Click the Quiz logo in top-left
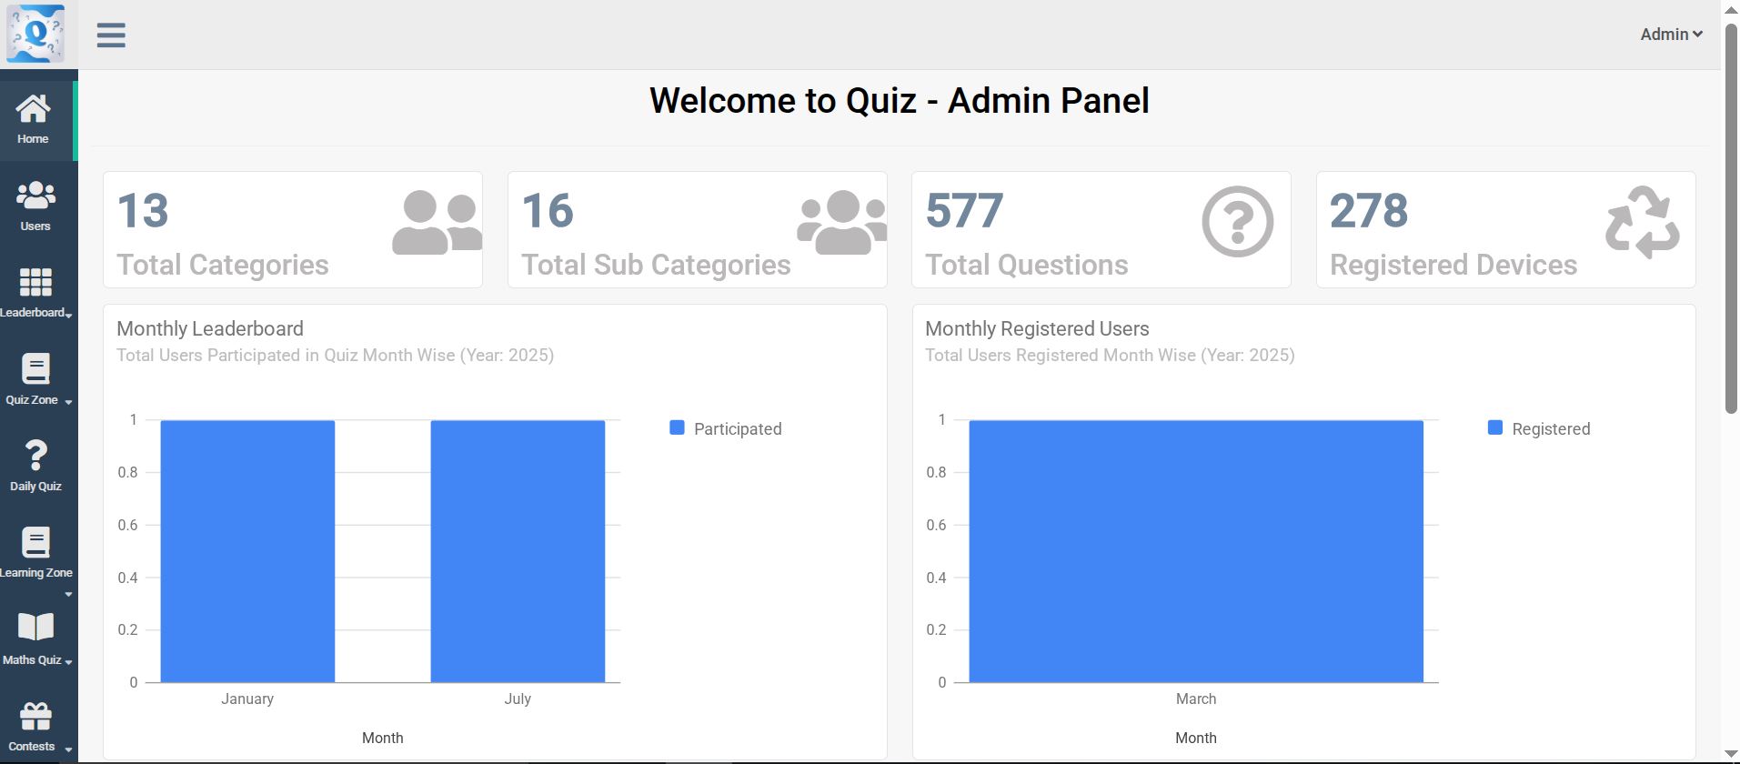The width and height of the screenshot is (1740, 764). [x=36, y=34]
